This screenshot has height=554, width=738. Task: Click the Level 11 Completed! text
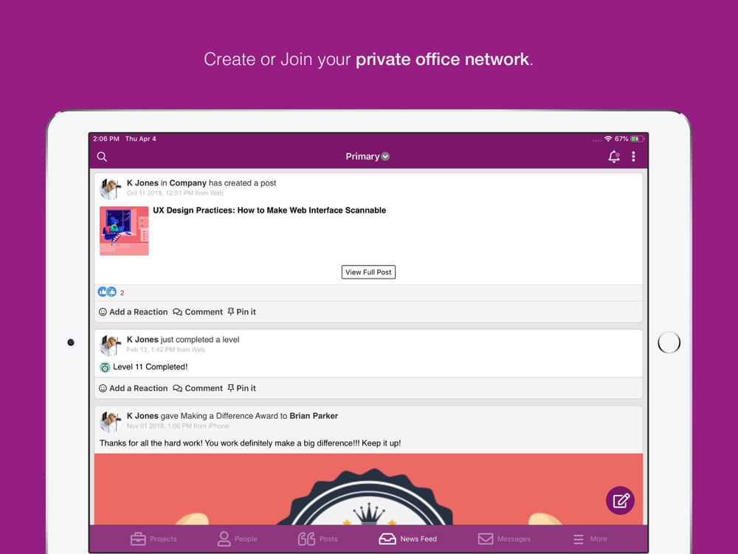click(150, 367)
